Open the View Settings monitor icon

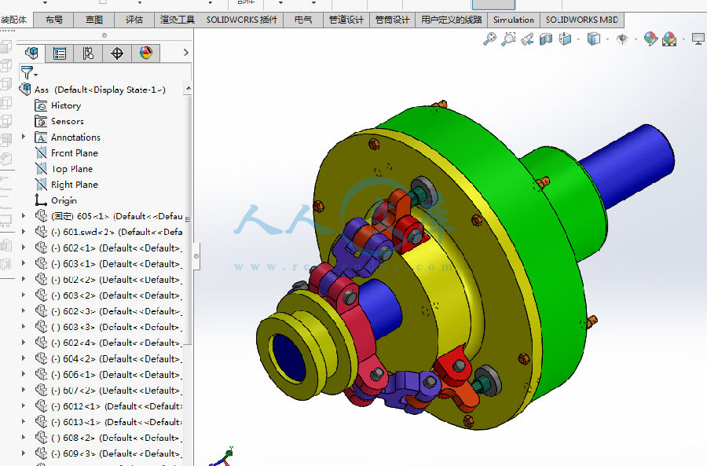coord(698,39)
